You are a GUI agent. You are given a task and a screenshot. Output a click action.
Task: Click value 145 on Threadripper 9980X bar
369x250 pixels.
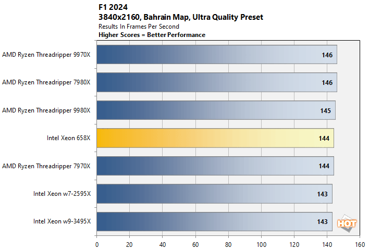point(325,111)
